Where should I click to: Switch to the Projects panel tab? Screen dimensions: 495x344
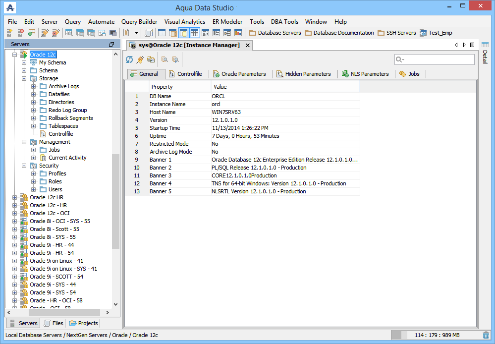click(83, 323)
